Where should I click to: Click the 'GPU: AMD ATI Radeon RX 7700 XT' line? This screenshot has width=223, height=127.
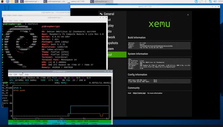click(68, 65)
